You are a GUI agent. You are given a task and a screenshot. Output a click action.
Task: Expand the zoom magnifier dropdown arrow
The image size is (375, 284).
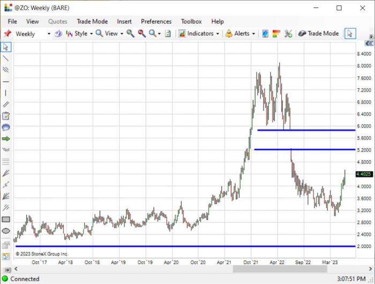(159, 34)
